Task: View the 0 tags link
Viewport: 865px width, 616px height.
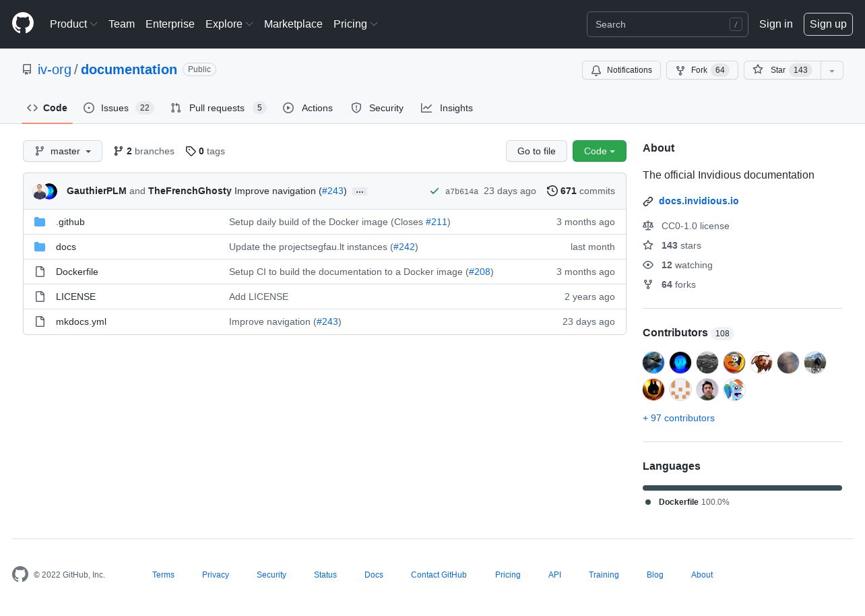Action: click(205, 151)
